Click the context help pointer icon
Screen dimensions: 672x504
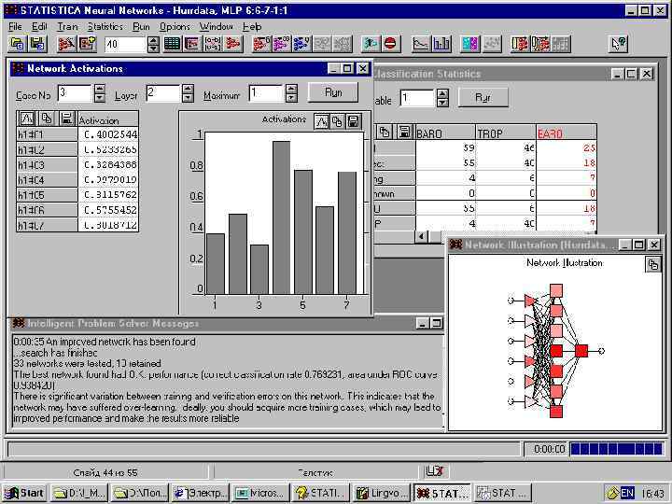click(619, 44)
